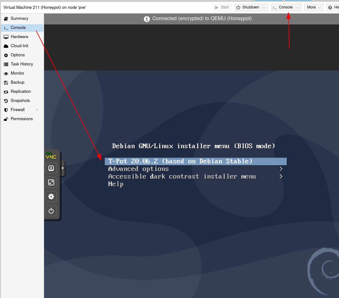Click the Cloud-Init cloud icon
This screenshot has height=298, width=339.
(x=6, y=46)
